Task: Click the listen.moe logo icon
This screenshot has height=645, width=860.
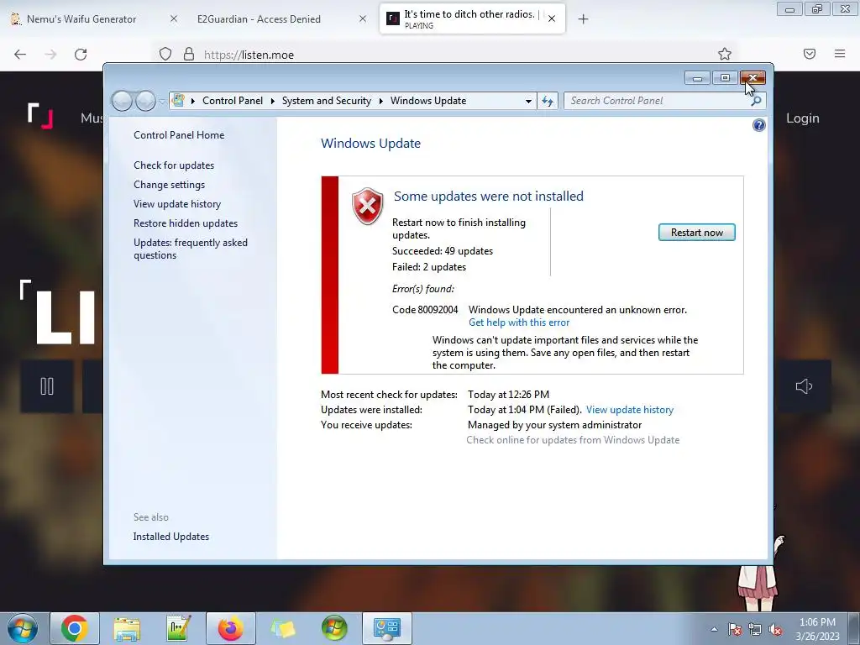Action: 40,116
